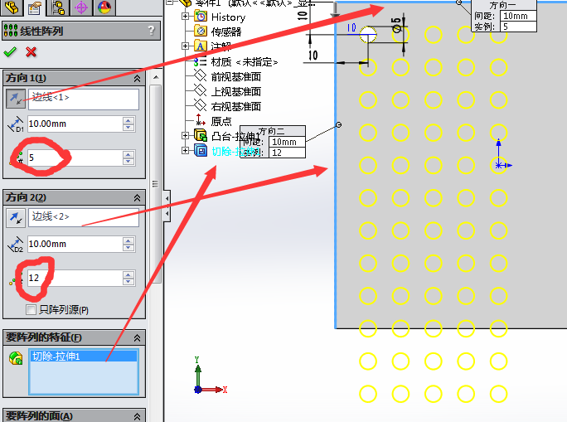Increase direction 1 instance count

click(128, 154)
